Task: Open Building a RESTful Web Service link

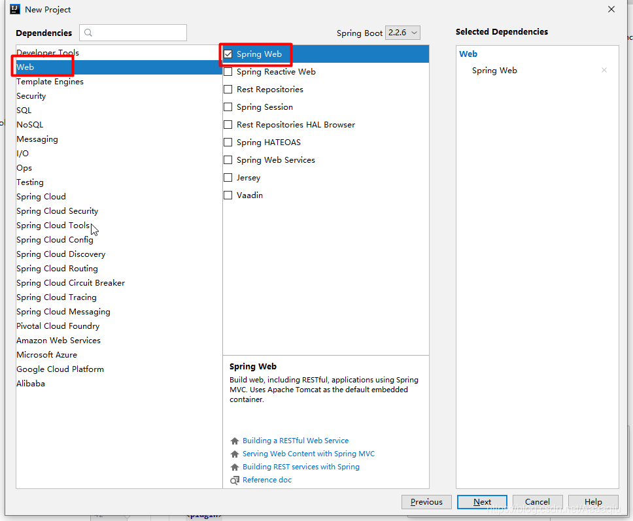Action: (x=296, y=441)
